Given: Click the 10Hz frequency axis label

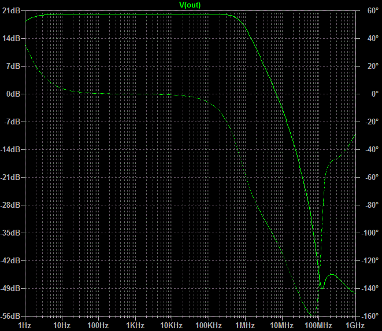Looking at the screenshot, I should coord(62,325).
